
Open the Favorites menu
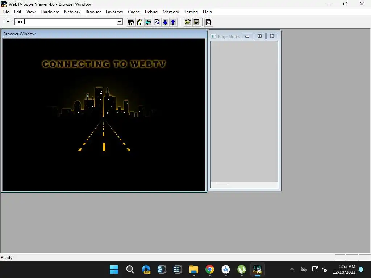(x=114, y=12)
